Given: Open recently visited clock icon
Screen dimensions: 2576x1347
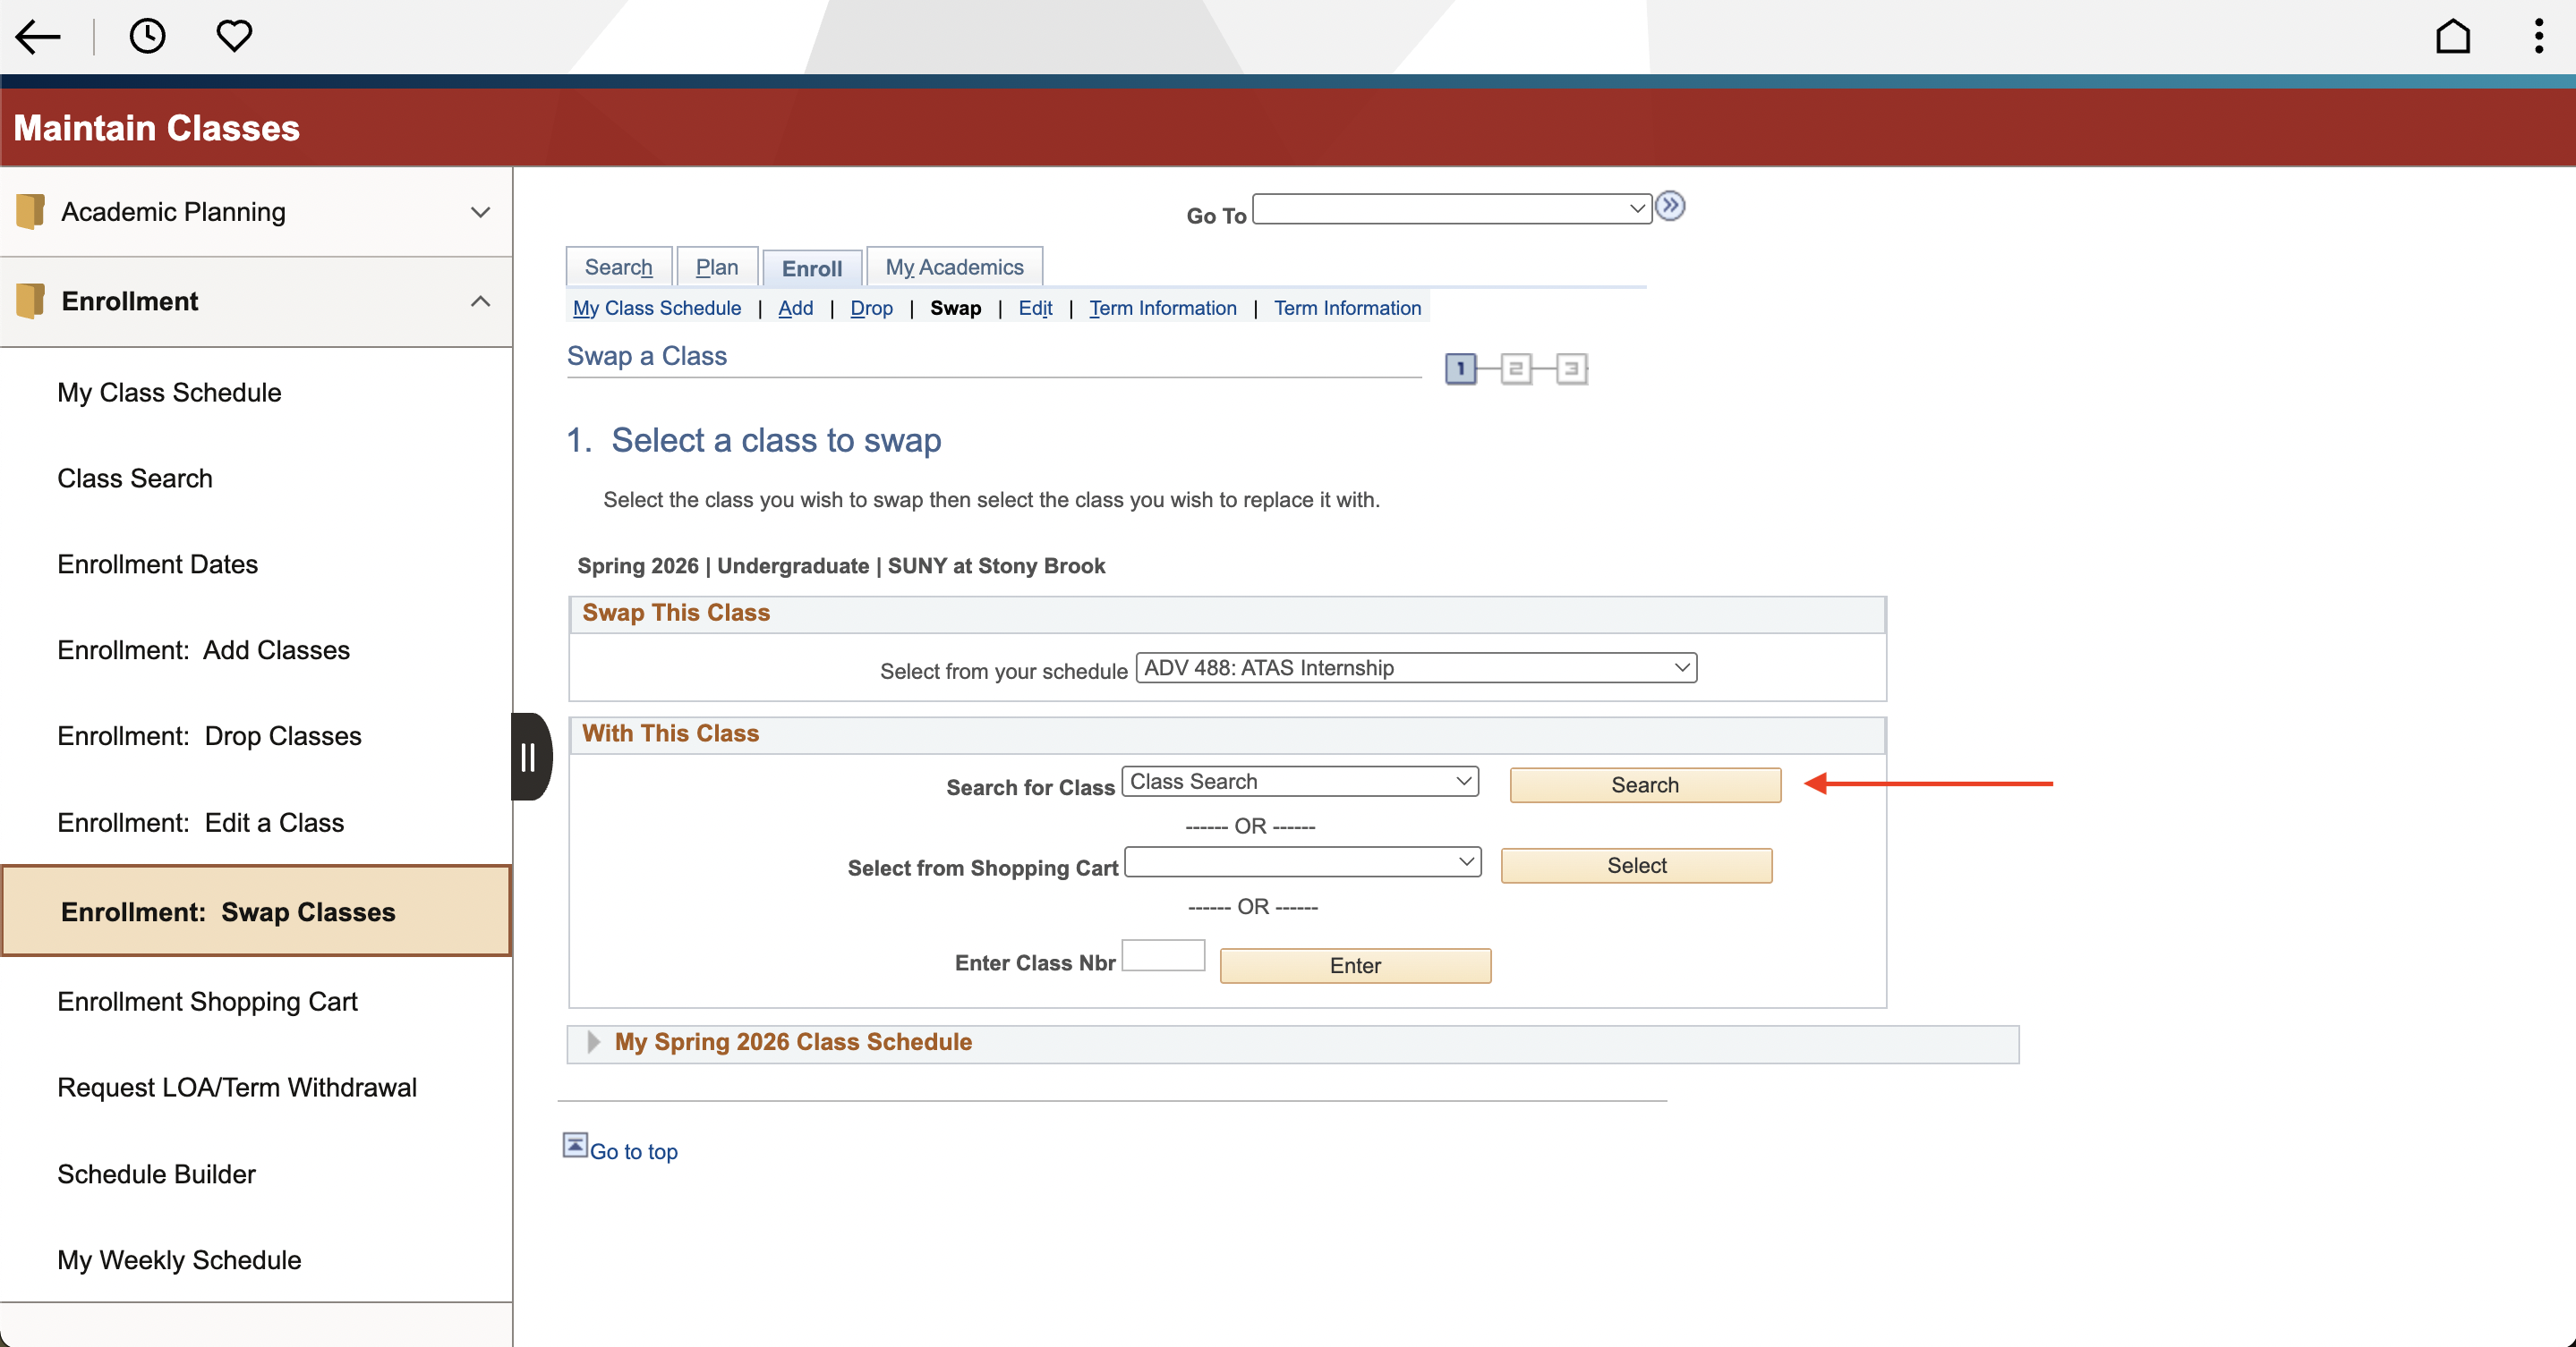Looking at the screenshot, I should coord(147,36).
